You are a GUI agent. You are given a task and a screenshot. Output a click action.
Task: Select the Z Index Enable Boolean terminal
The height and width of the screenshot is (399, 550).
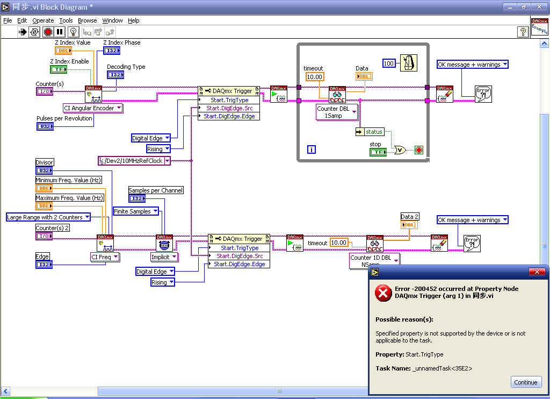pos(59,69)
